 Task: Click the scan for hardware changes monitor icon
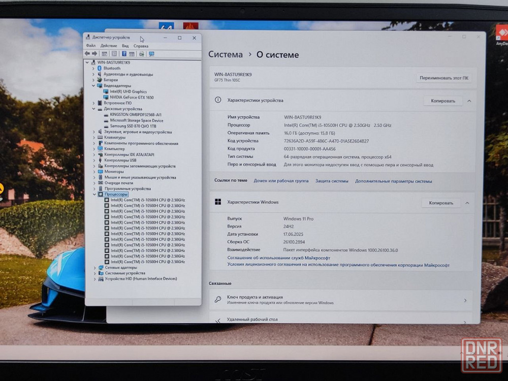151,54
